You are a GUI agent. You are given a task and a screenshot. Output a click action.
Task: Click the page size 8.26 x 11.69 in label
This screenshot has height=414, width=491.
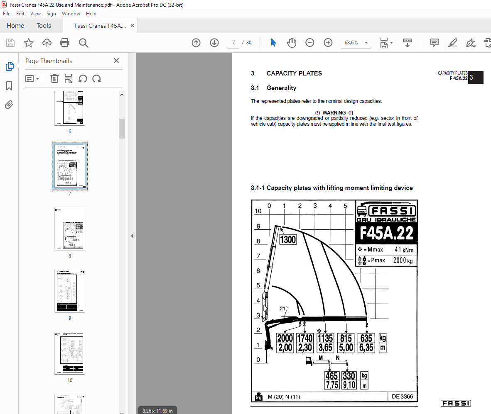157,411
